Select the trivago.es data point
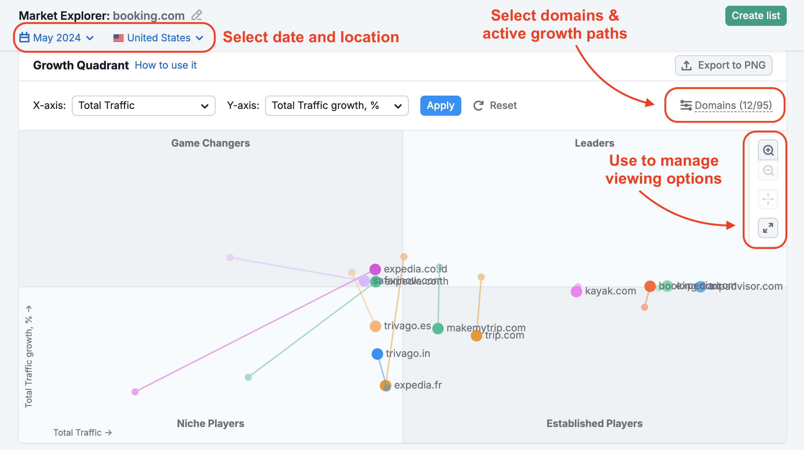 tap(375, 326)
